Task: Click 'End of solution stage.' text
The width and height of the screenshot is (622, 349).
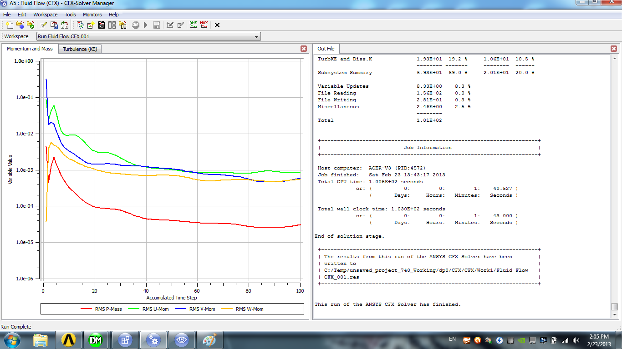Action: click(x=349, y=236)
